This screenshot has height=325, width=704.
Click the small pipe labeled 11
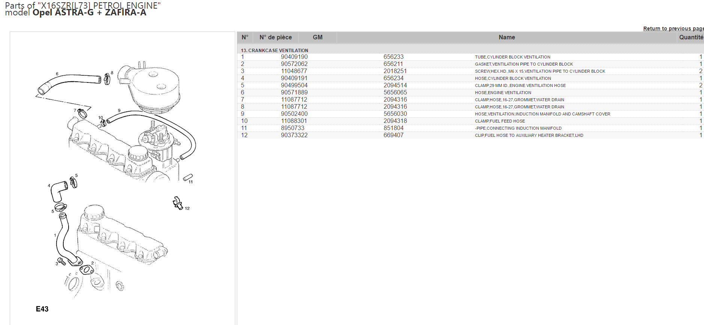click(188, 177)
